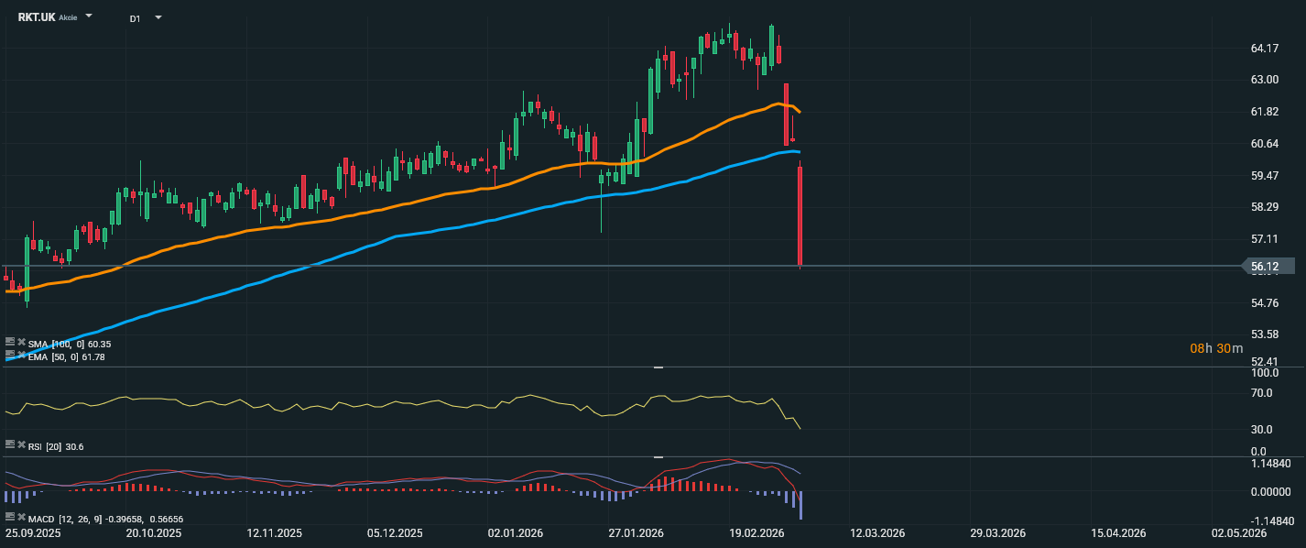
Task: Click price axis label 54.76
Action: click(x=1265, y=302)
